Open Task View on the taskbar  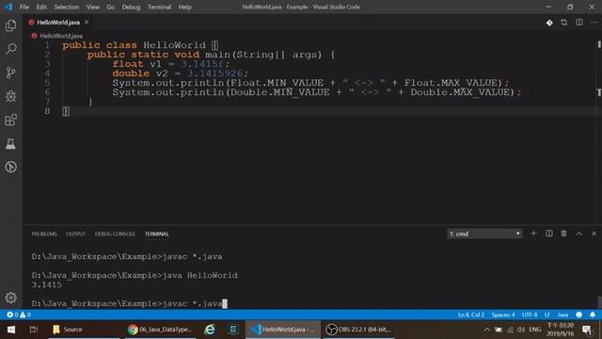pos(34,330)
